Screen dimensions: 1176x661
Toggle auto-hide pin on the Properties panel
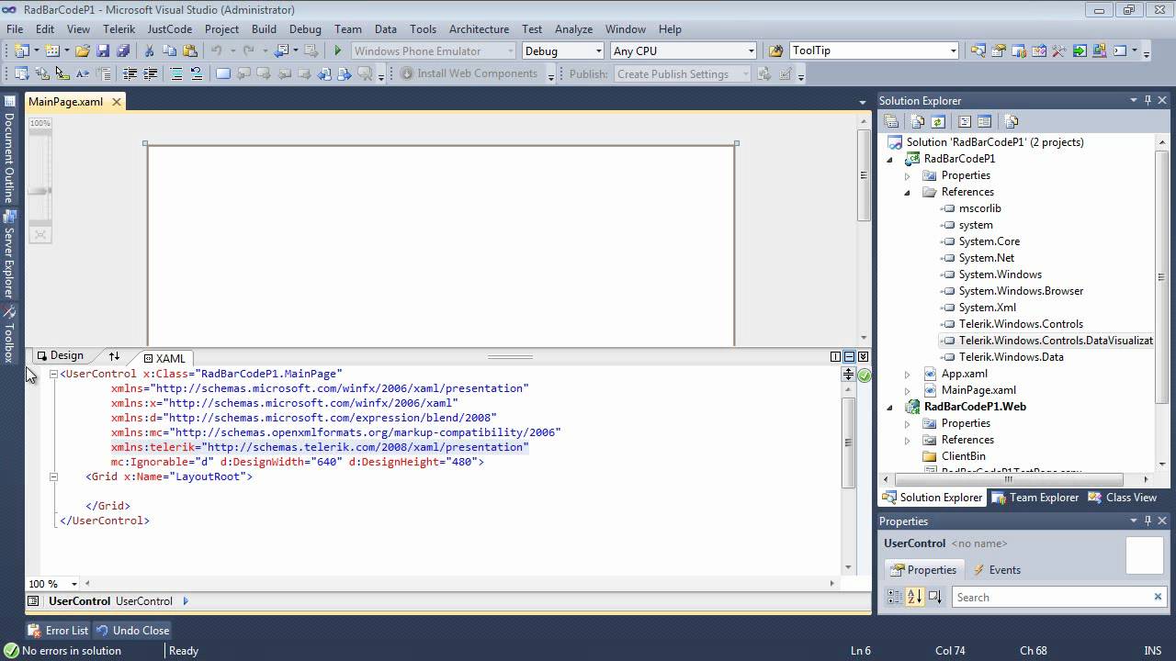tap(1148, 521)
